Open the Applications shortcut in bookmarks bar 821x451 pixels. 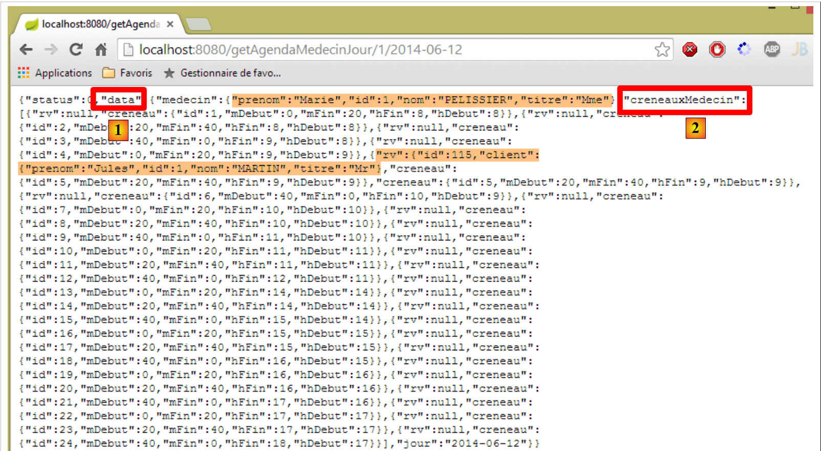tap(55, 73)
